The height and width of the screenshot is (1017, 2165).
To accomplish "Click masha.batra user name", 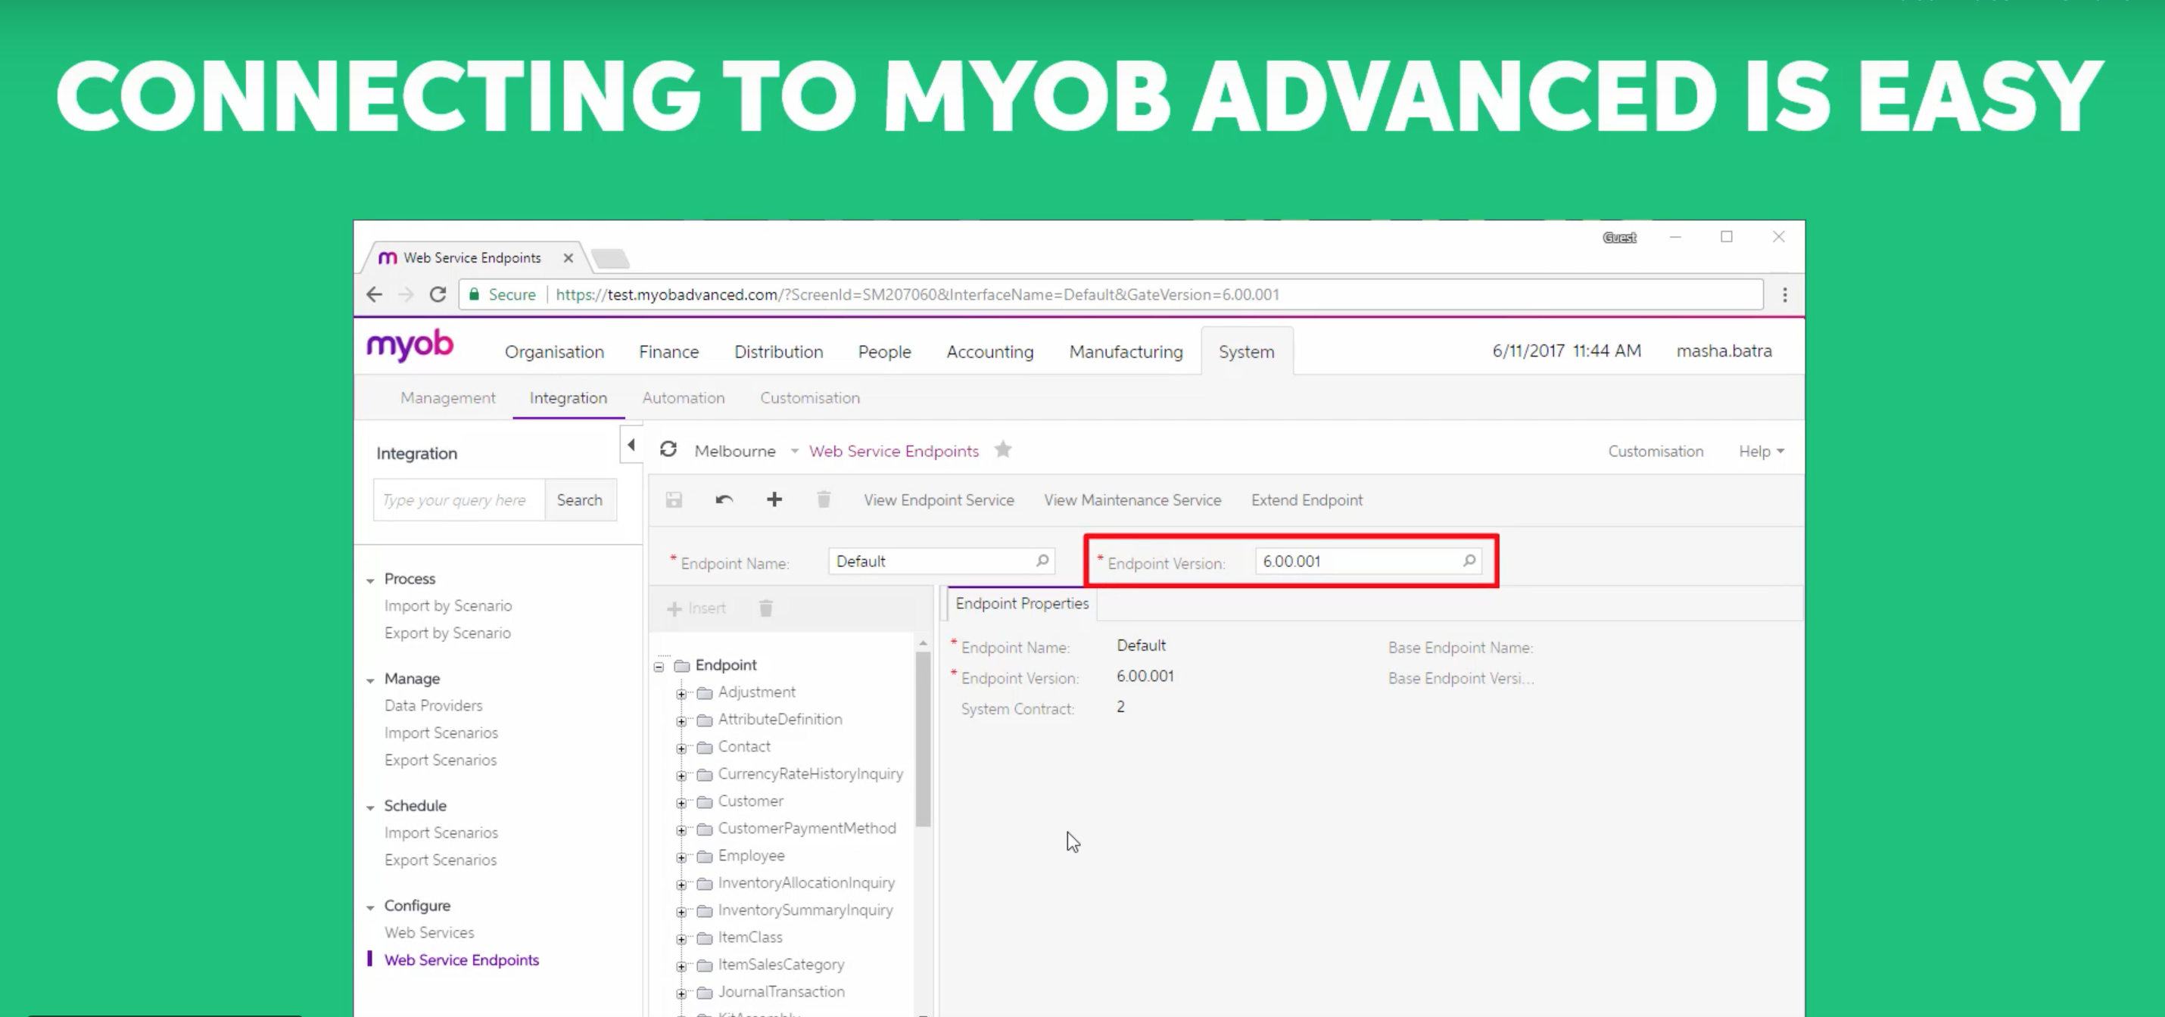I will [x=1724, y=351].
